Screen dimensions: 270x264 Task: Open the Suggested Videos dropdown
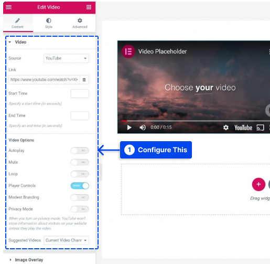pos(66,240)
